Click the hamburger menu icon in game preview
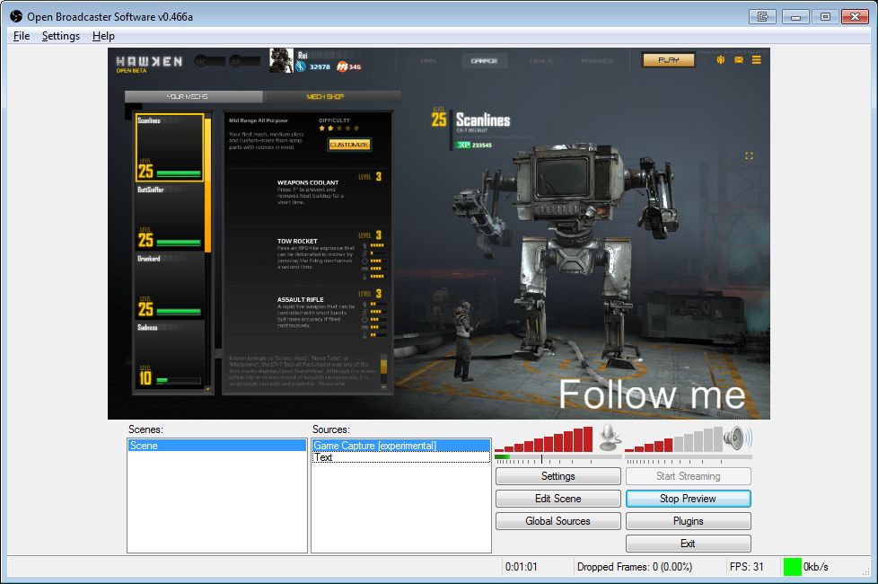Image resolution: width=878 pixels, height=584 pixels. click(757, 60)
